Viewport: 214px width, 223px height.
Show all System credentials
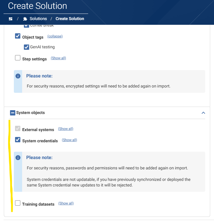(70, 140)
